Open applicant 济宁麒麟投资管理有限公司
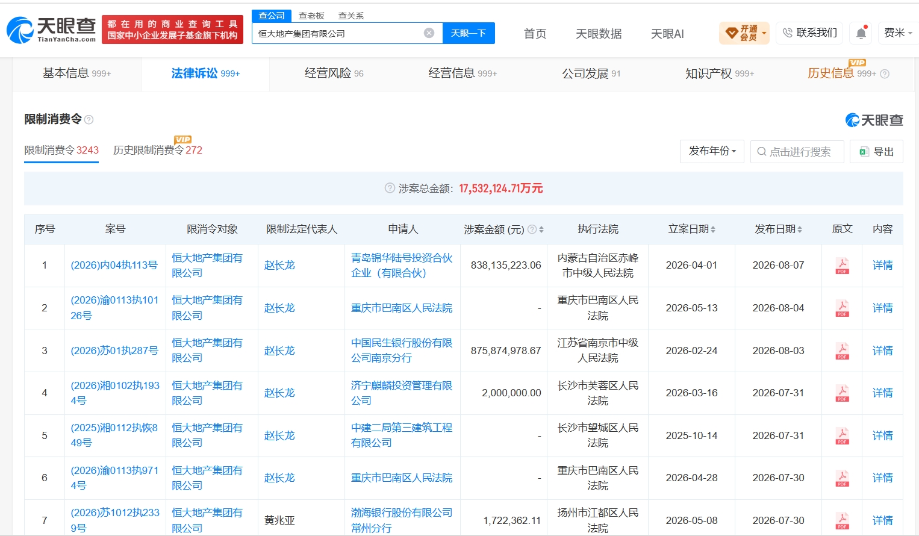Image resolution: width=919 pixels, height=536 pixels. click(x=402, y=393)
